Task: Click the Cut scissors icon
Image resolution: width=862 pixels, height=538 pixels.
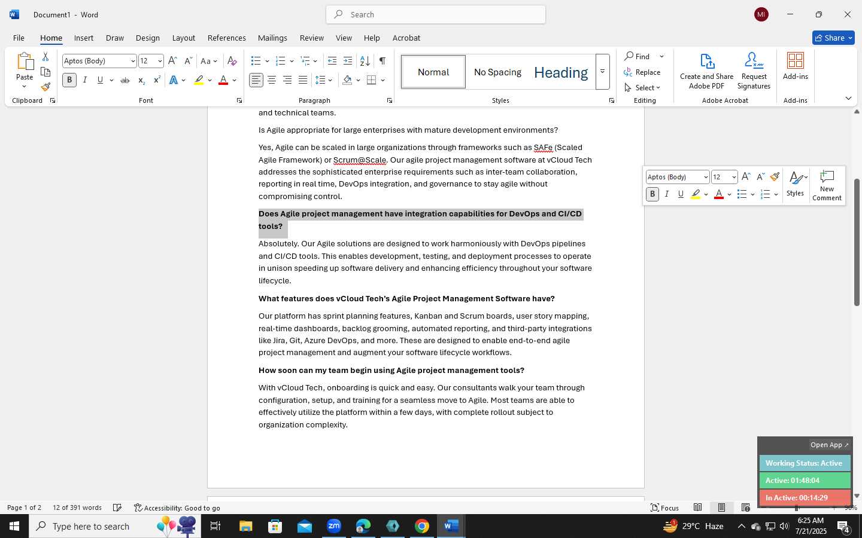Action: click(45, 57)
